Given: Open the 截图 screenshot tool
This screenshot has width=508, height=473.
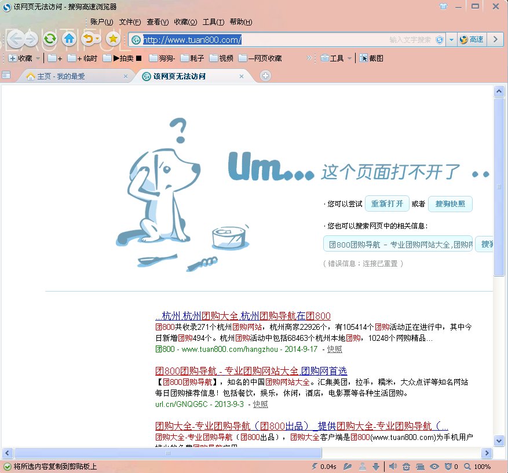Looking at the screenshot, I should (371, 58).
